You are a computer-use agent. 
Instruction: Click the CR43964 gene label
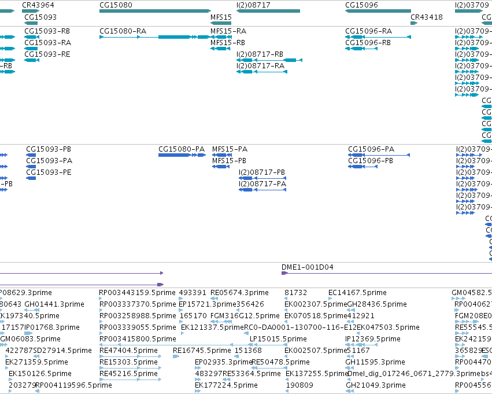click(x=38, y=5)
